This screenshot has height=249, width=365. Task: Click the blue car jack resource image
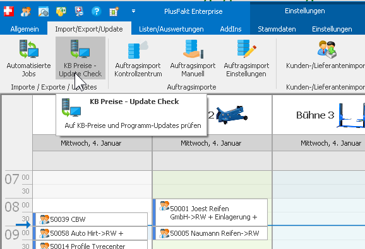232,115
